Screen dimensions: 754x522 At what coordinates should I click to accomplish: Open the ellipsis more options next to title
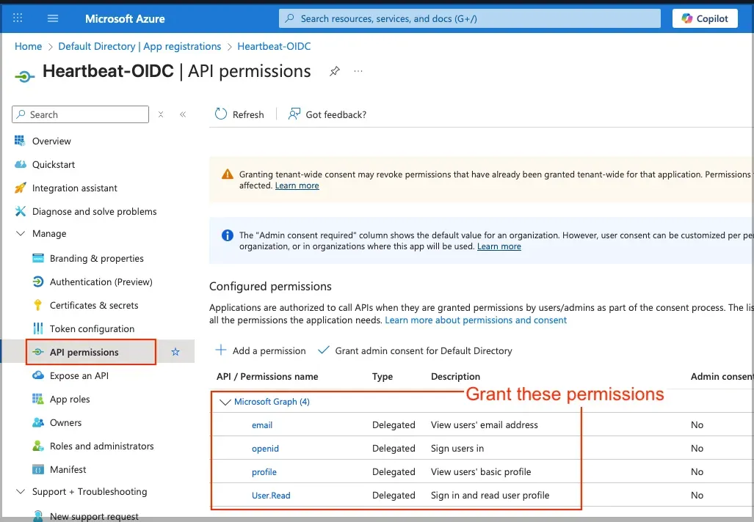point(358,71)
